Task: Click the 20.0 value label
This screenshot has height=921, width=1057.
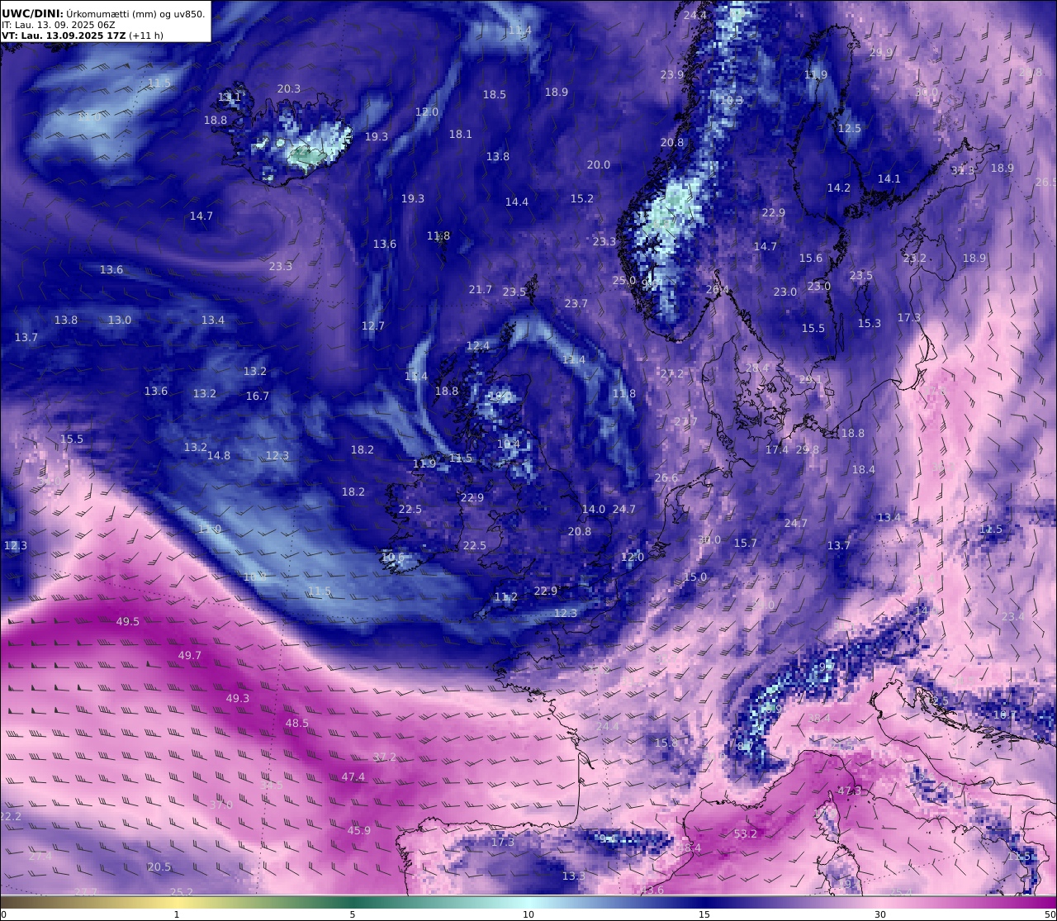Action: tap(599, 164)
